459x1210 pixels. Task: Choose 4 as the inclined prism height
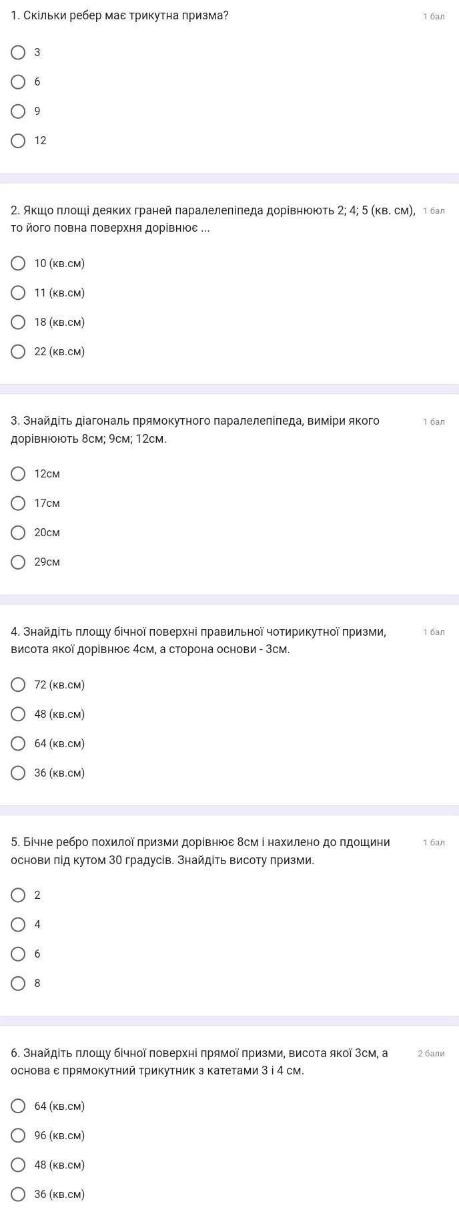click(x=19, y=924)
